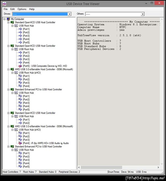Select the USB Composite Device HID, HID entry
The height and width of the screenshot is (181, 166).
(x=45, y=66)
